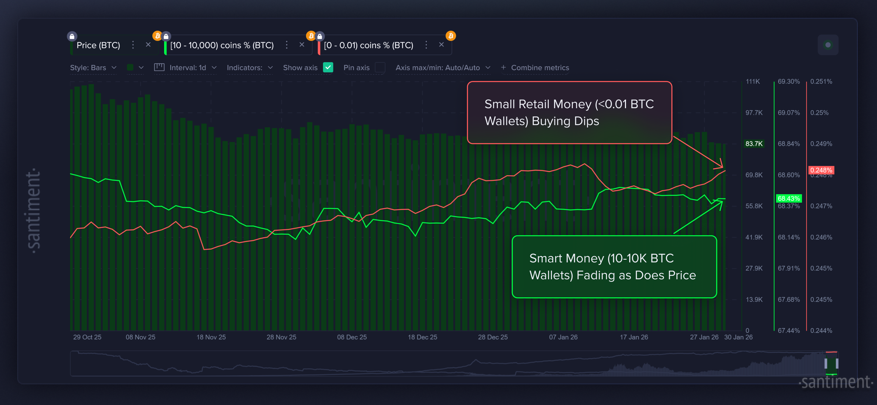Click the lock icon on [0 - 0.01] coins metric
Viewport: 877px width, 405px height.
point(319,36)
